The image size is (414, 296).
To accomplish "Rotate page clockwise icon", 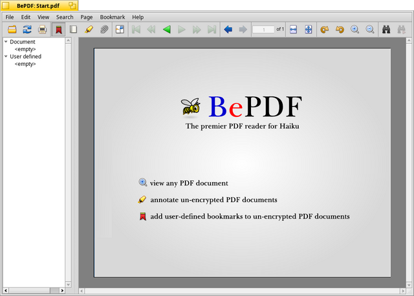I will (325, 29).
